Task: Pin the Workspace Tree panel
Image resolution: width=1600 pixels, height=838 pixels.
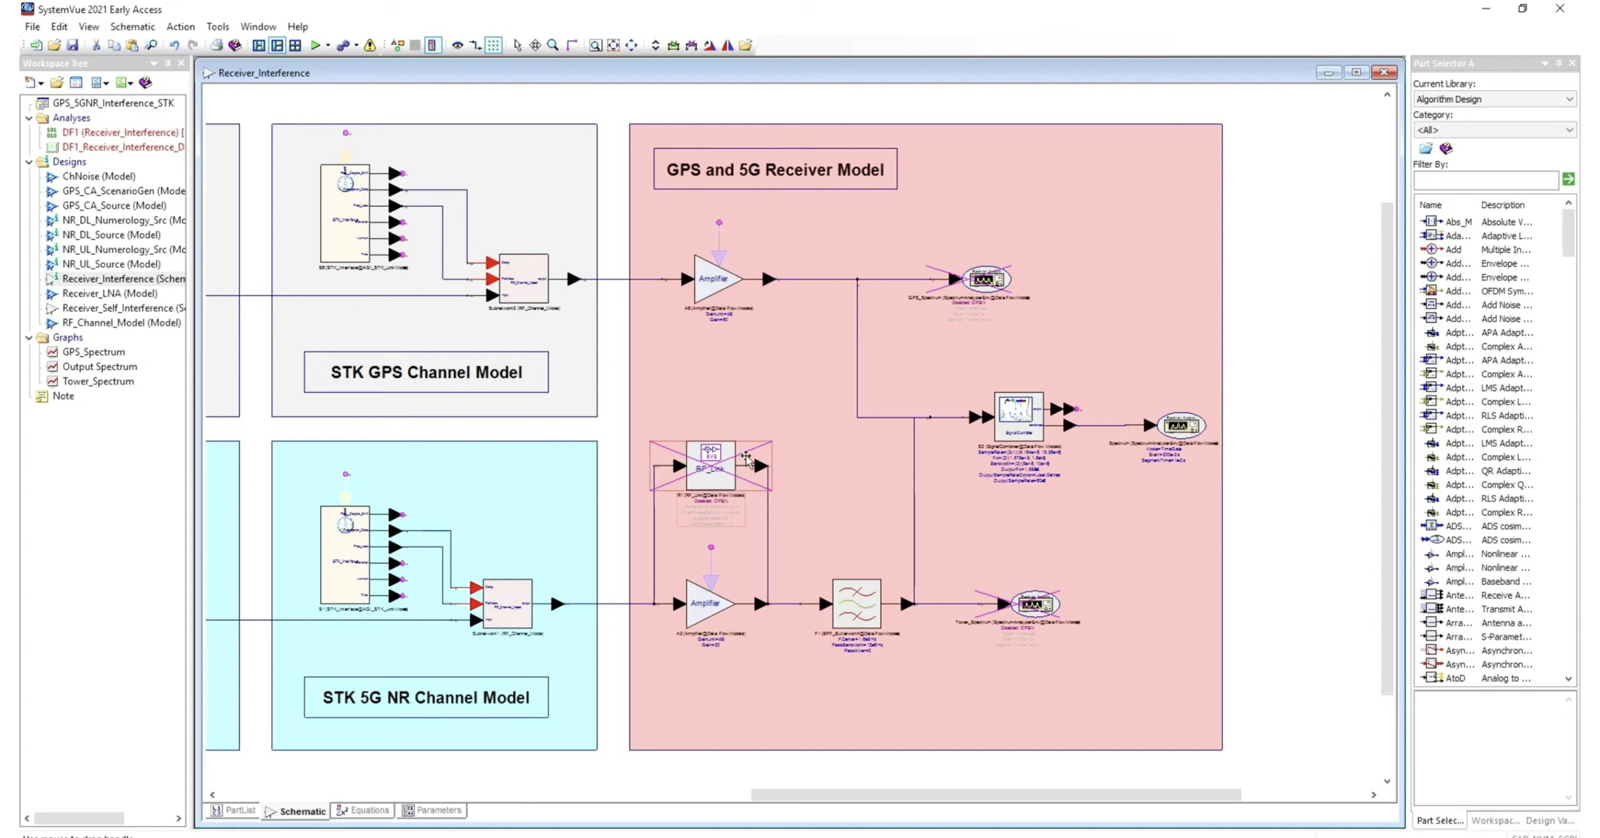Action: pyautogui.click(x=167, y=63)
